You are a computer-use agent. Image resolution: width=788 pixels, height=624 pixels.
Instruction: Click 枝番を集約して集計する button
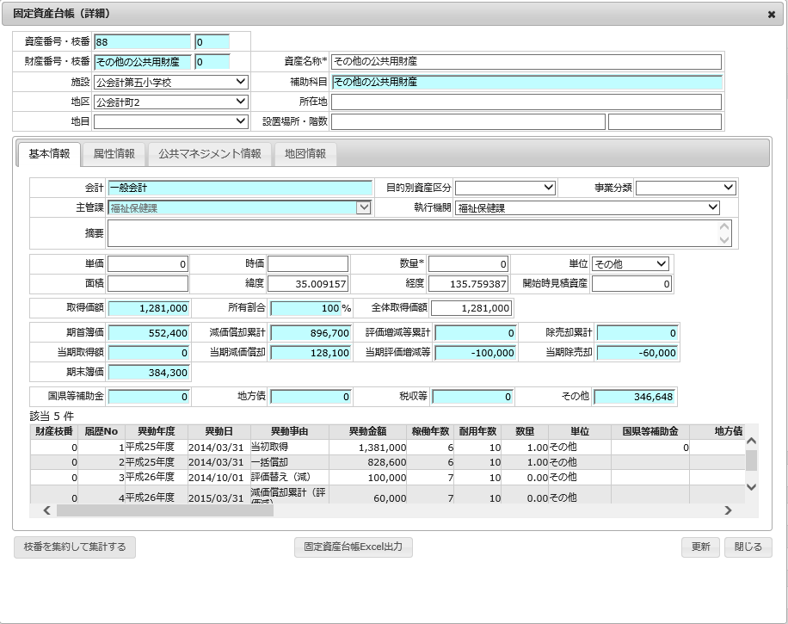point(75,547)
